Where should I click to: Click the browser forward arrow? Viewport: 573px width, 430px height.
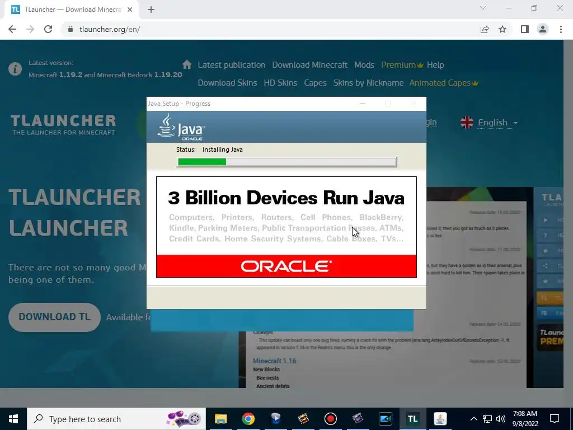click(x=30, y=29)
